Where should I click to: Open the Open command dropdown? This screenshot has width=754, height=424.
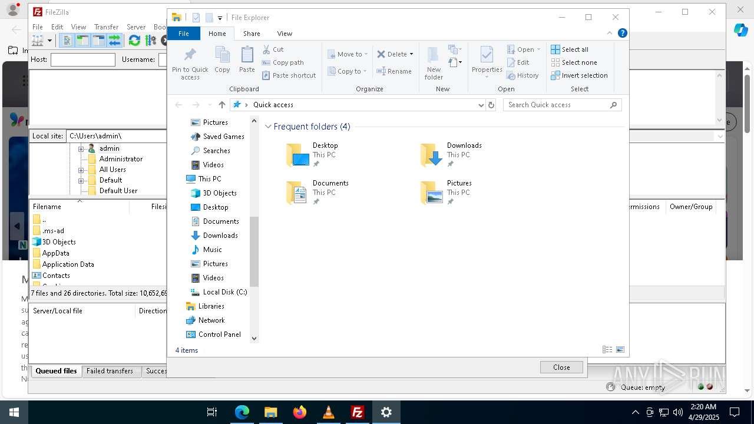pos(538,49)
